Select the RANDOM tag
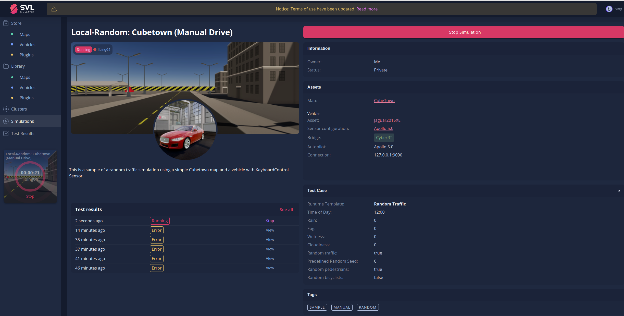Viewport: 624px width, 316px height. (x=367, y=307)
